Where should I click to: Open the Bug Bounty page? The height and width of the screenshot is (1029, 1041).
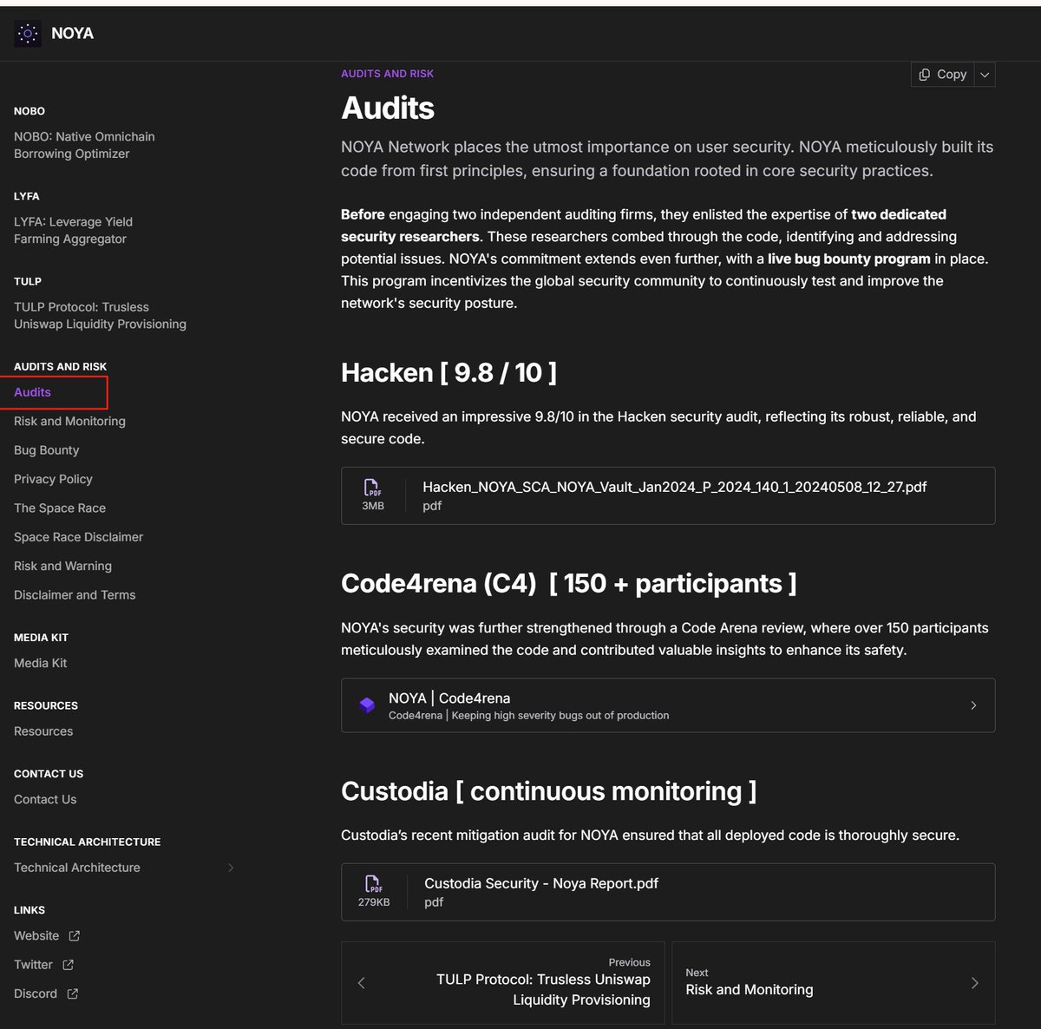46,450
